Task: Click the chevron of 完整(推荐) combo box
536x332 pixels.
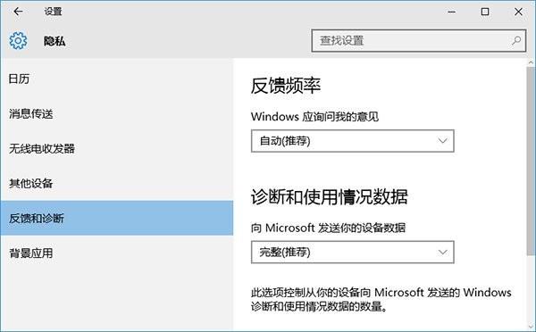Action: coord(443,252)
